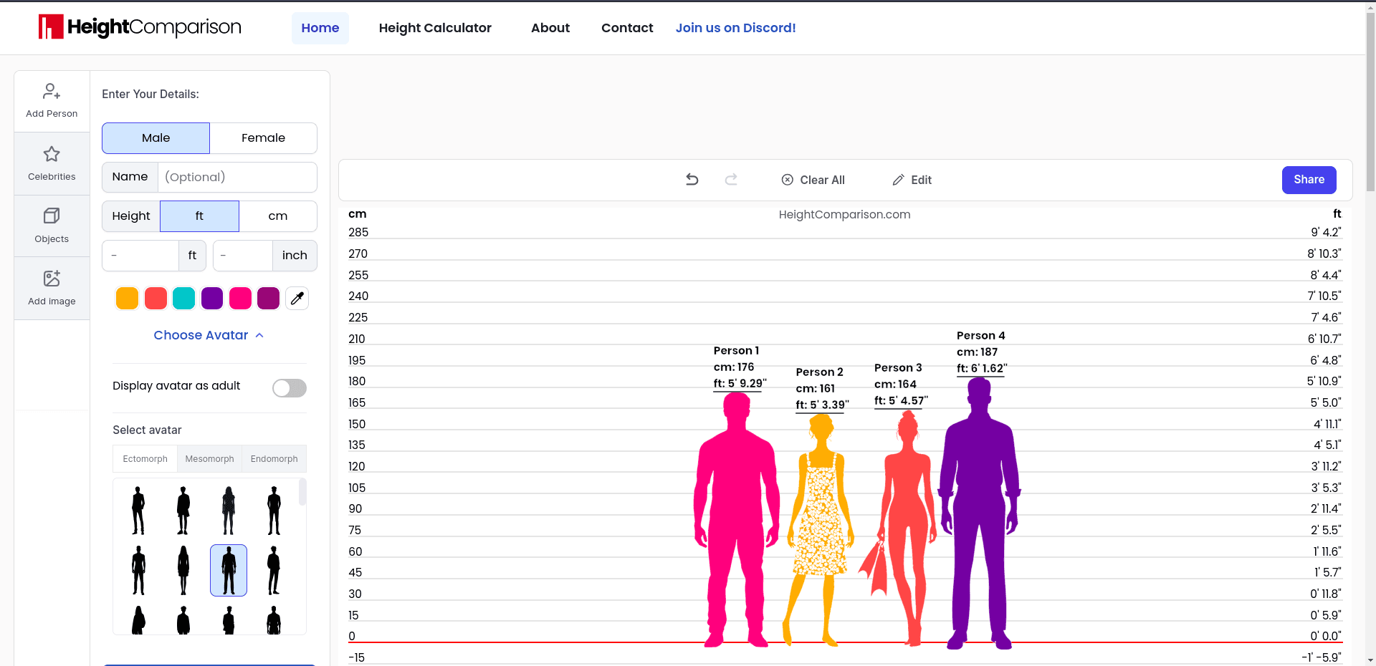Click the redo arrow above the chart

tap(731, 180)
